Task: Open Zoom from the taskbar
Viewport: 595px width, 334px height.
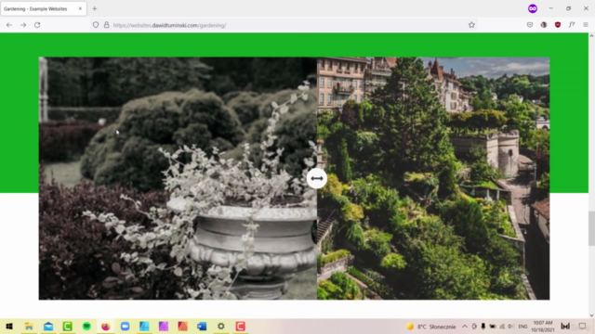Action: click(x=125, y=326)
